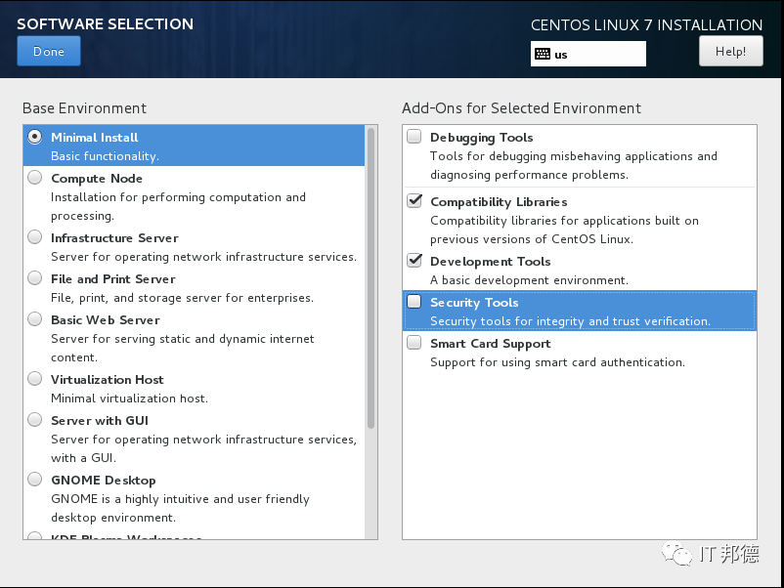Click 'A basic development environment.' description

coord(530,279)
